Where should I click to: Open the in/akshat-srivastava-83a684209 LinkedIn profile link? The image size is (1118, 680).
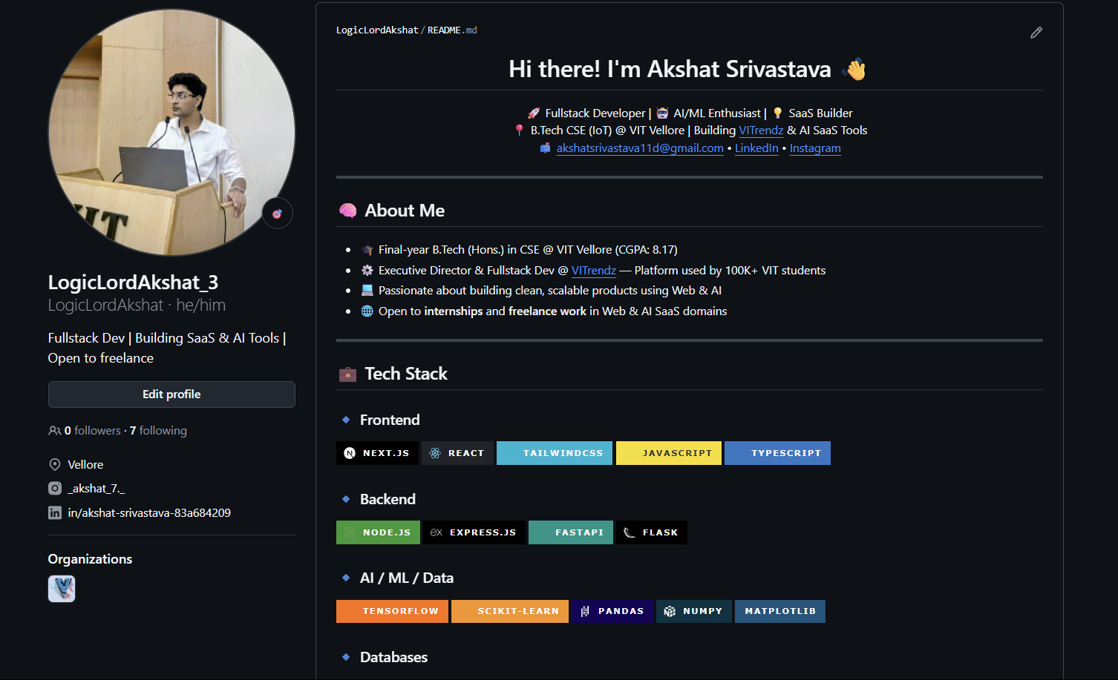[x=148, y=513]
